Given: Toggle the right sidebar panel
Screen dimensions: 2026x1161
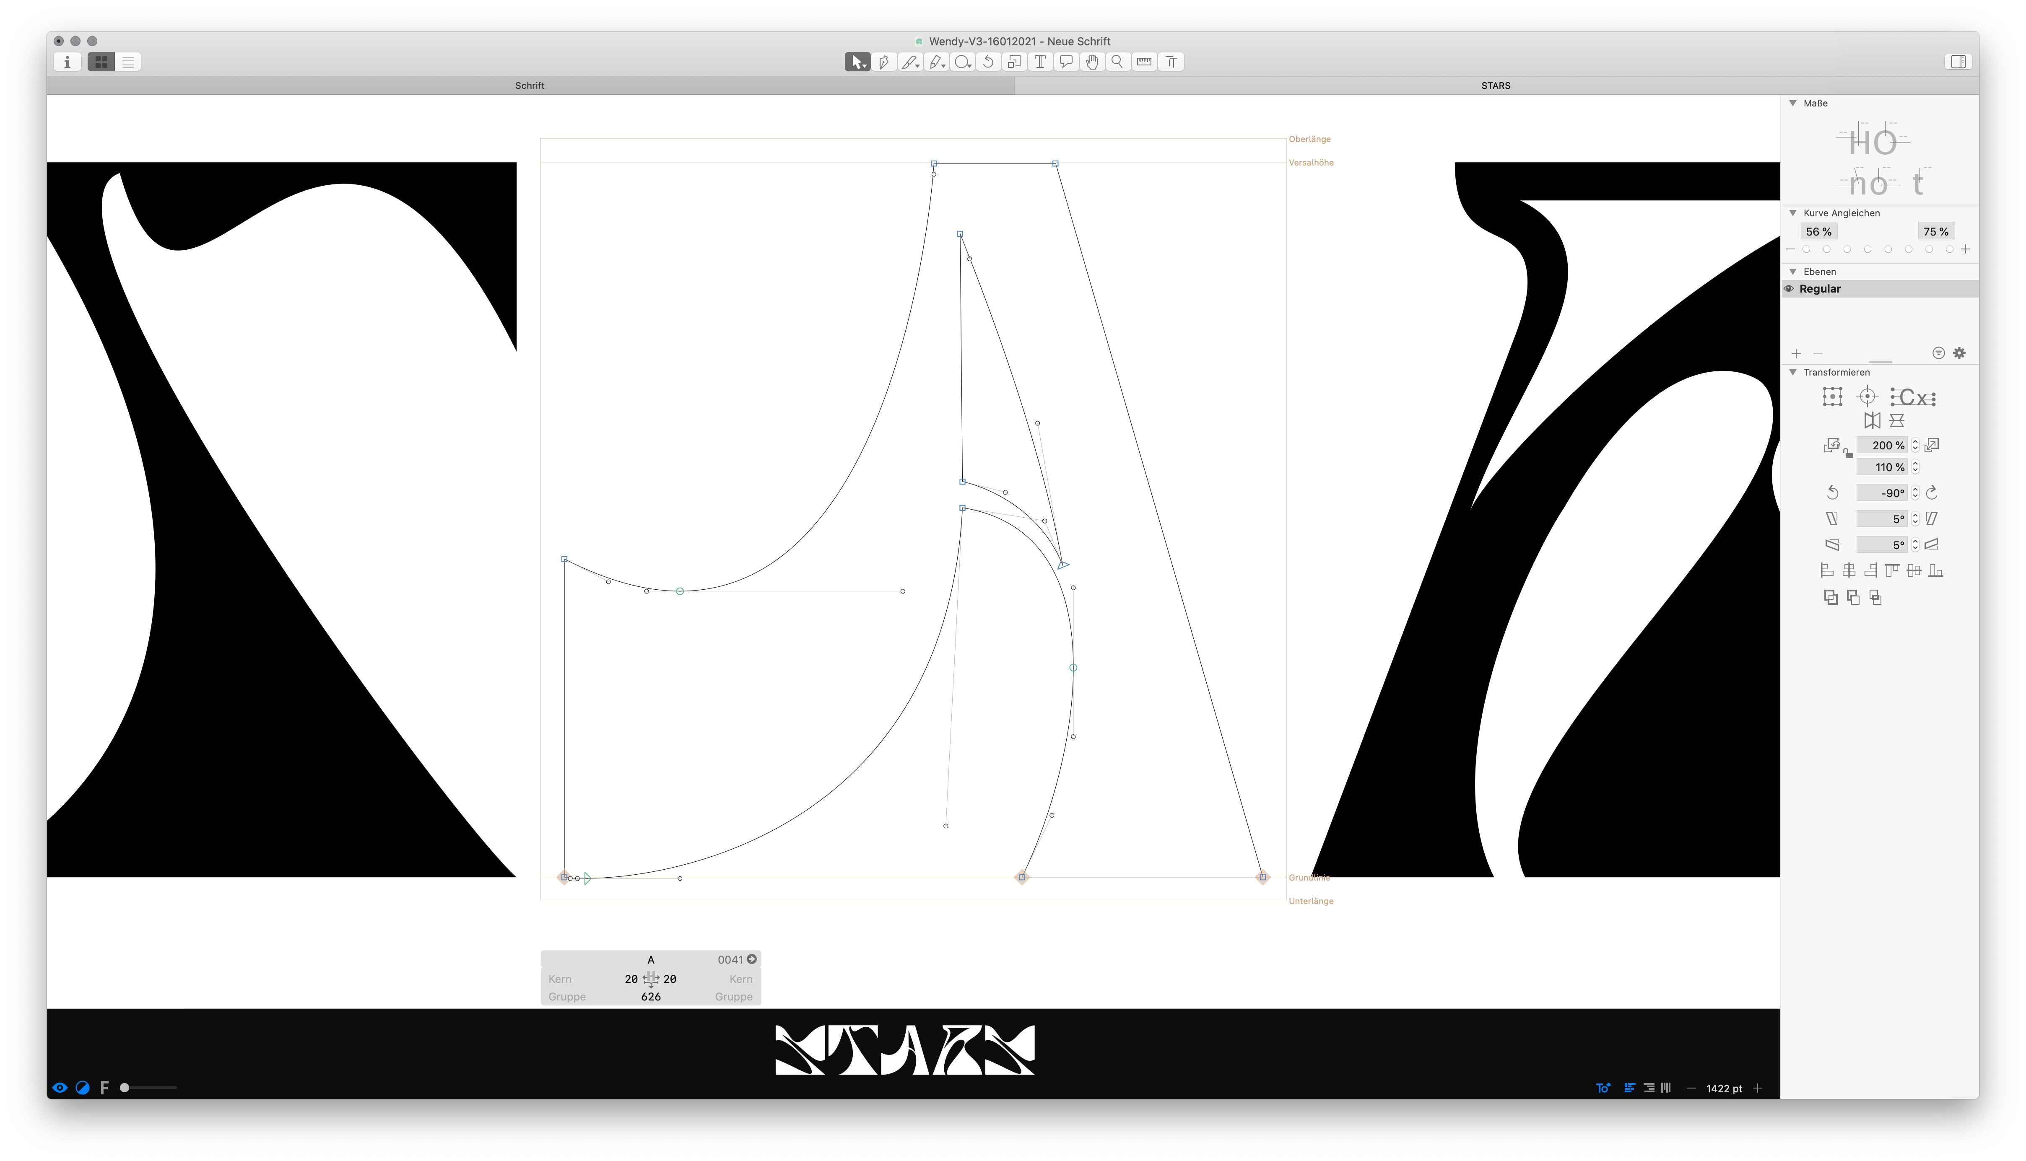Looking at the screenshot, I should 1958,61.
